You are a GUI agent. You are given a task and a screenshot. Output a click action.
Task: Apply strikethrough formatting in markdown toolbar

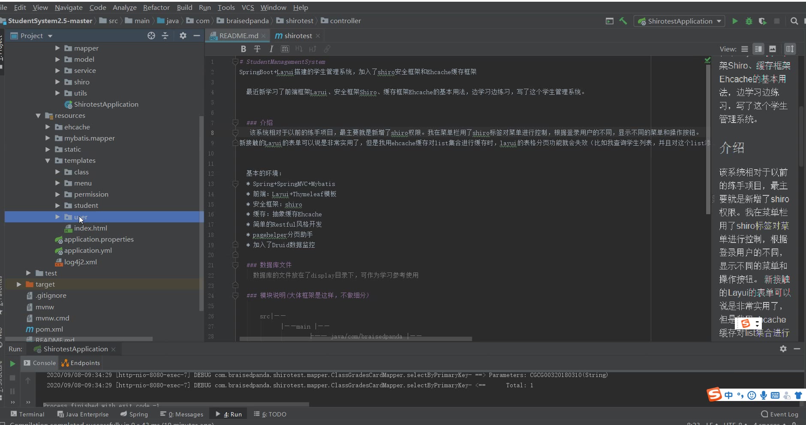(257, 49)
